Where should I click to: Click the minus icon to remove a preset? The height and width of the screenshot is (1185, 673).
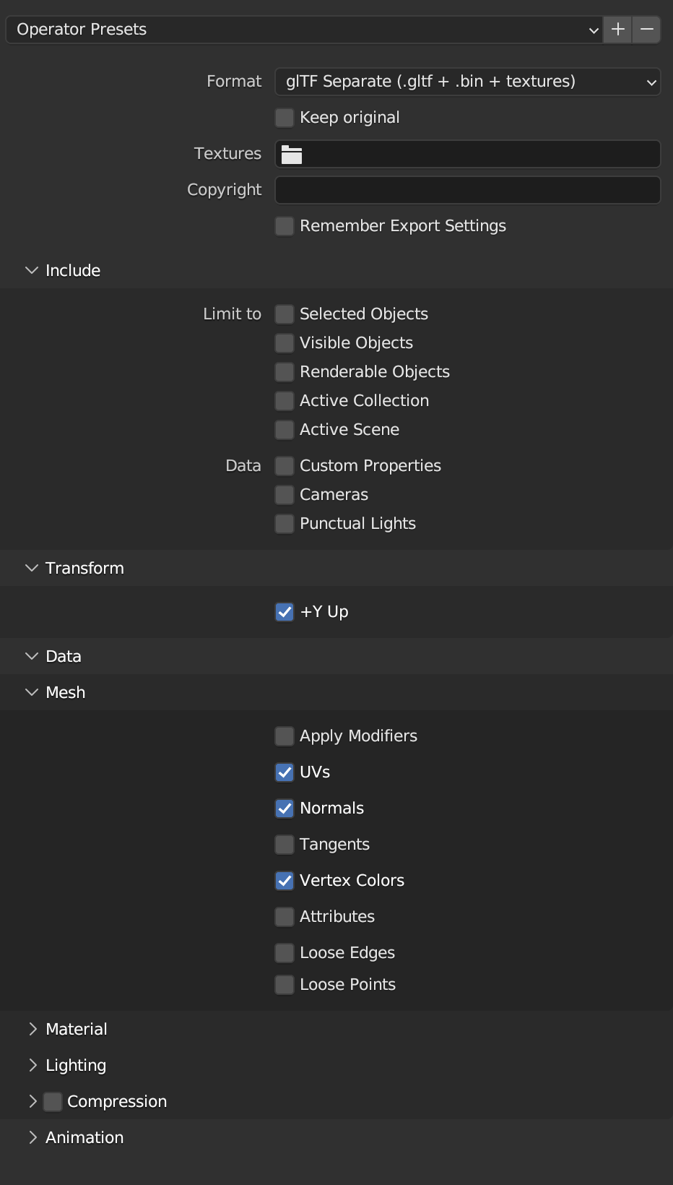point(646,30)
